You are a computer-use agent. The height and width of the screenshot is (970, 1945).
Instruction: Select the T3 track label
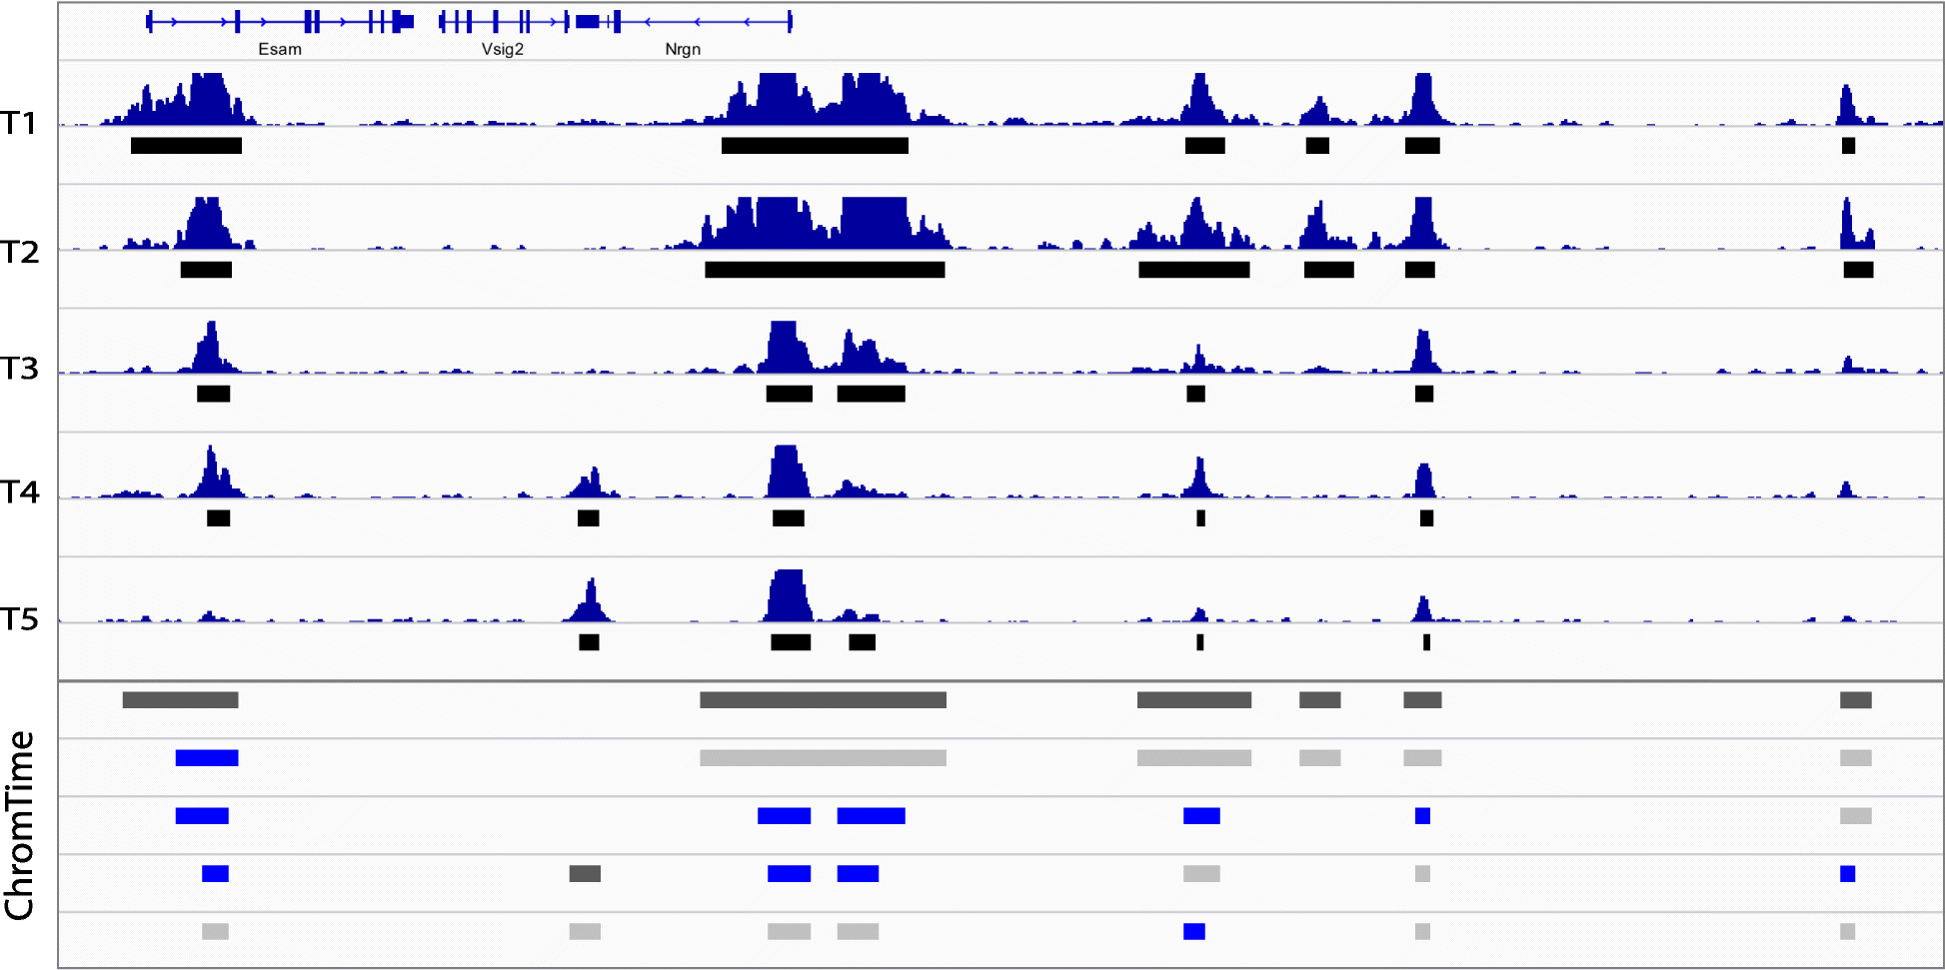point(20,369)
